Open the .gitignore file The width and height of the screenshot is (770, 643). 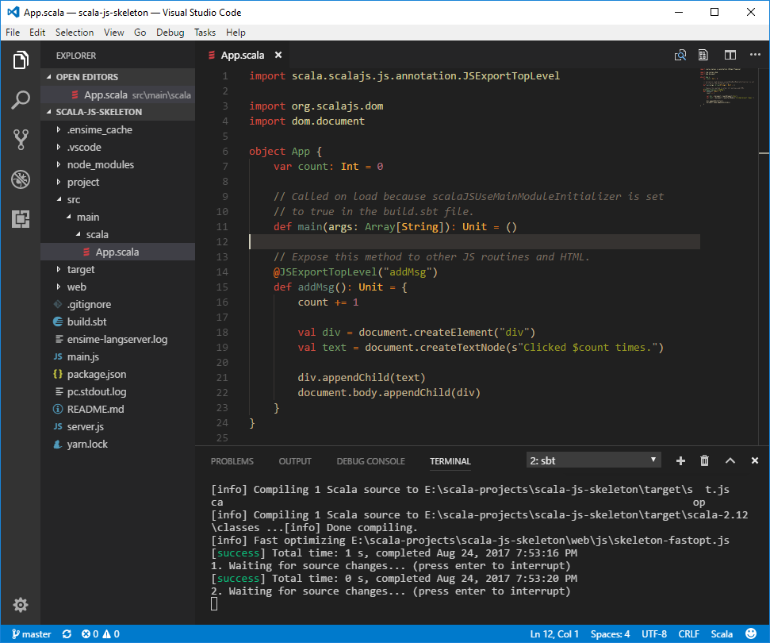coord(118,304)
